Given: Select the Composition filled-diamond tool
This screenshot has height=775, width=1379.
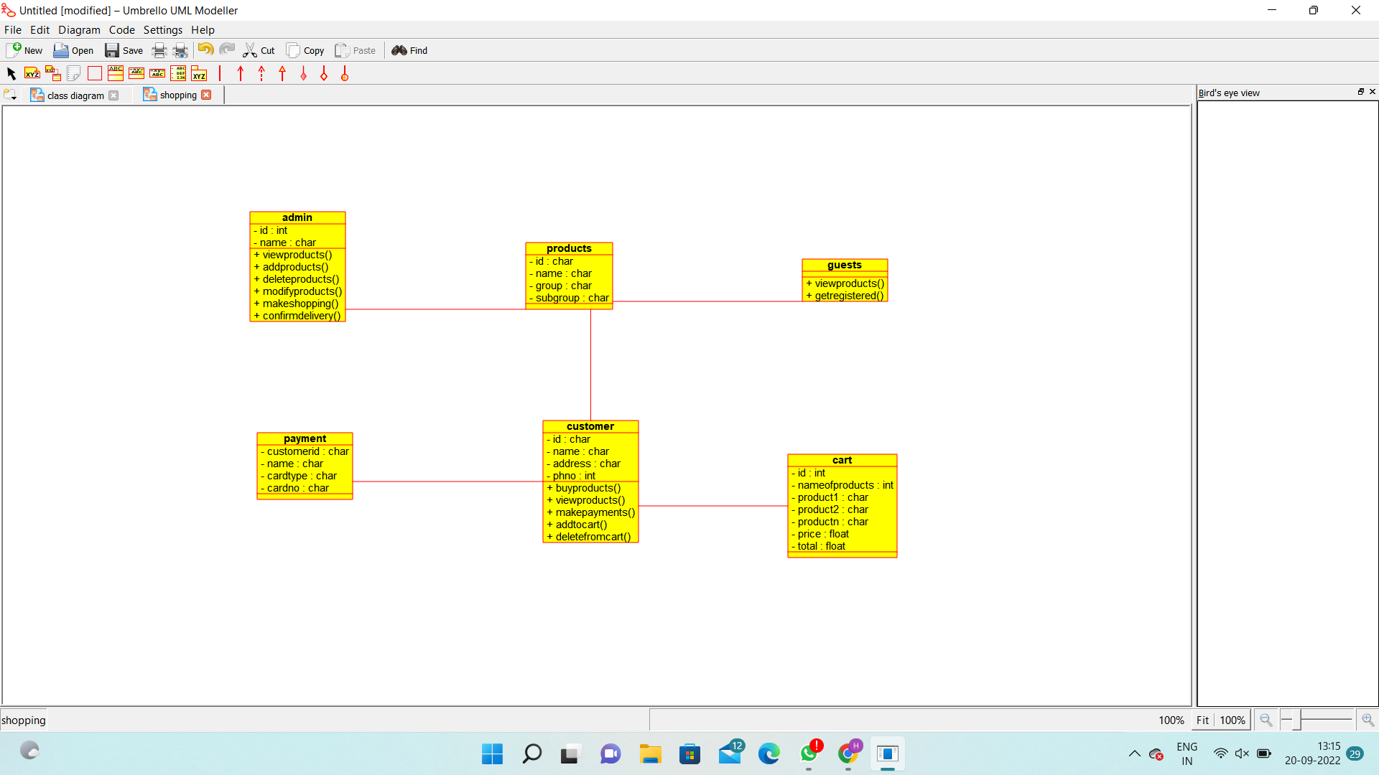Looking at the screenshot, I should point(304,73).
